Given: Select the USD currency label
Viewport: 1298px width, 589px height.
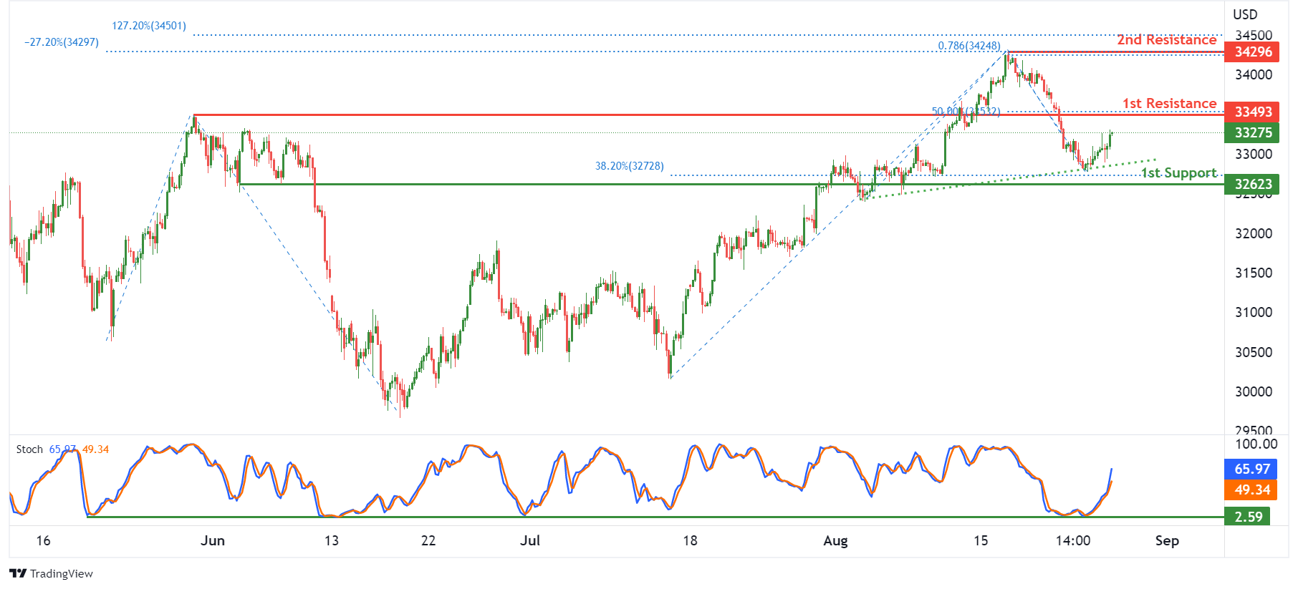Looking at the screenshot, I should (1245, 14).
